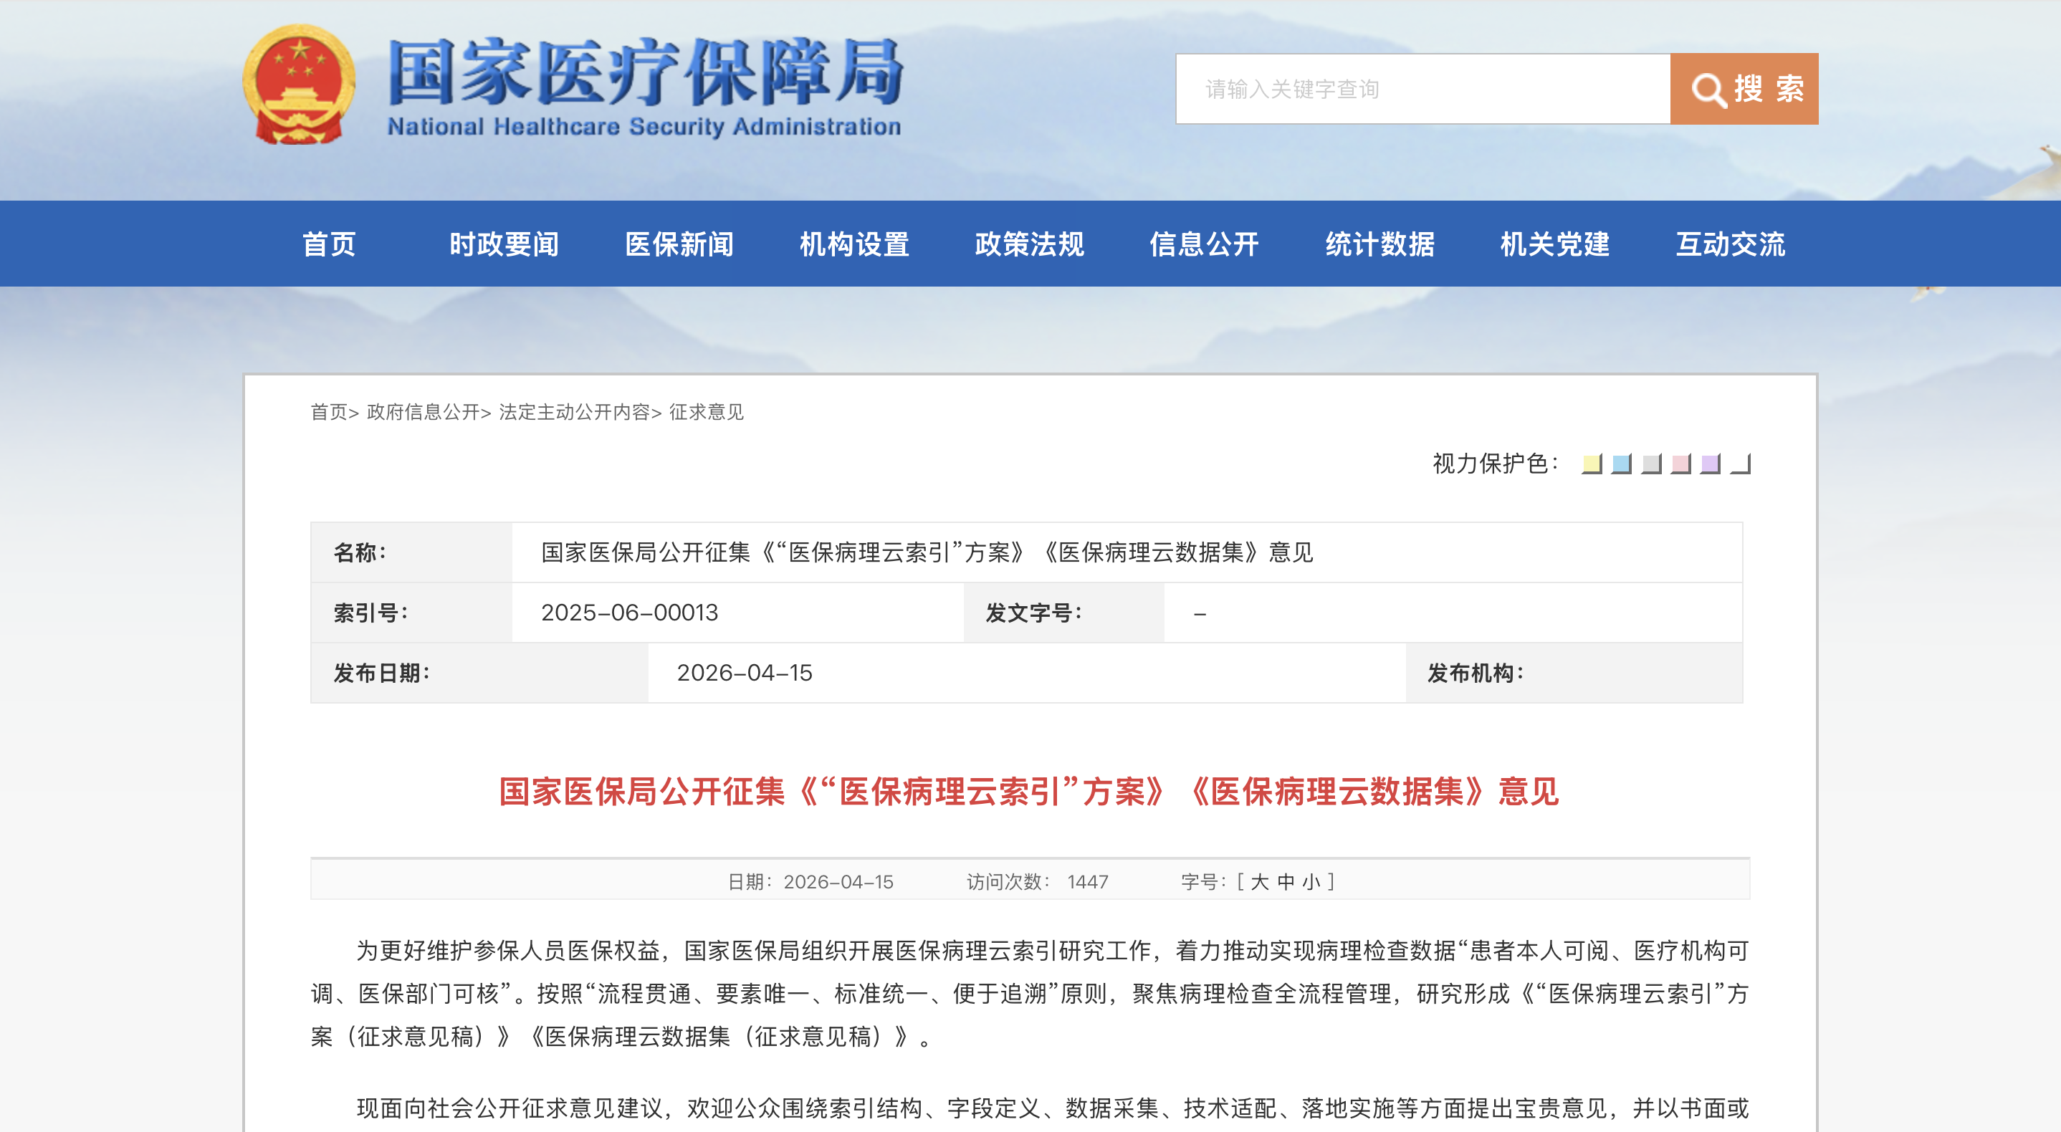Click the 法定主动公开内容 breadcrumb link
Image resolution: width=2061 pixels, height=1132 pixels.
[x=574, y=412]
